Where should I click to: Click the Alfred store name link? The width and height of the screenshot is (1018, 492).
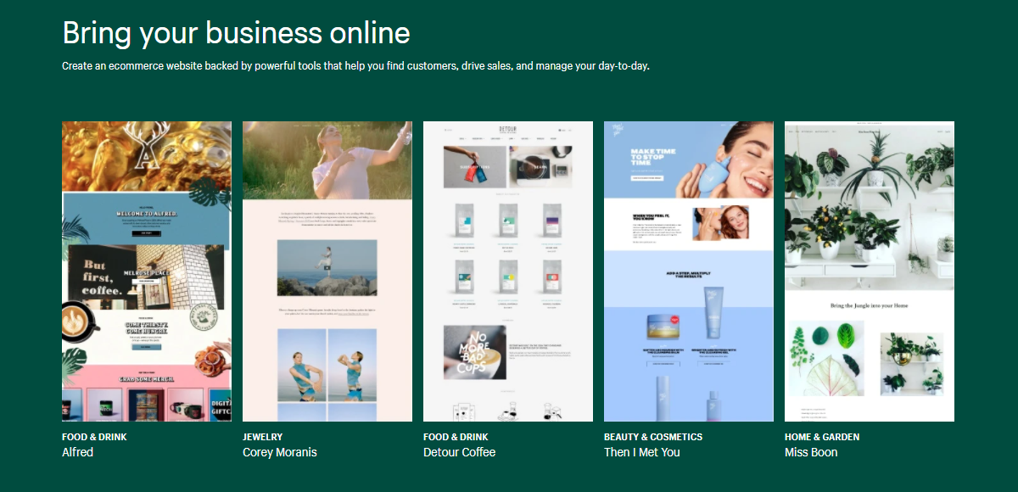pyautogui.click(x=78, y=452)
